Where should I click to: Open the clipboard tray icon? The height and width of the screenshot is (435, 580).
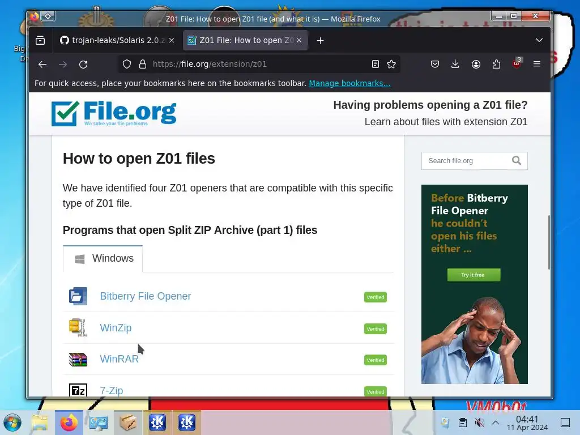tap(462, 423)
